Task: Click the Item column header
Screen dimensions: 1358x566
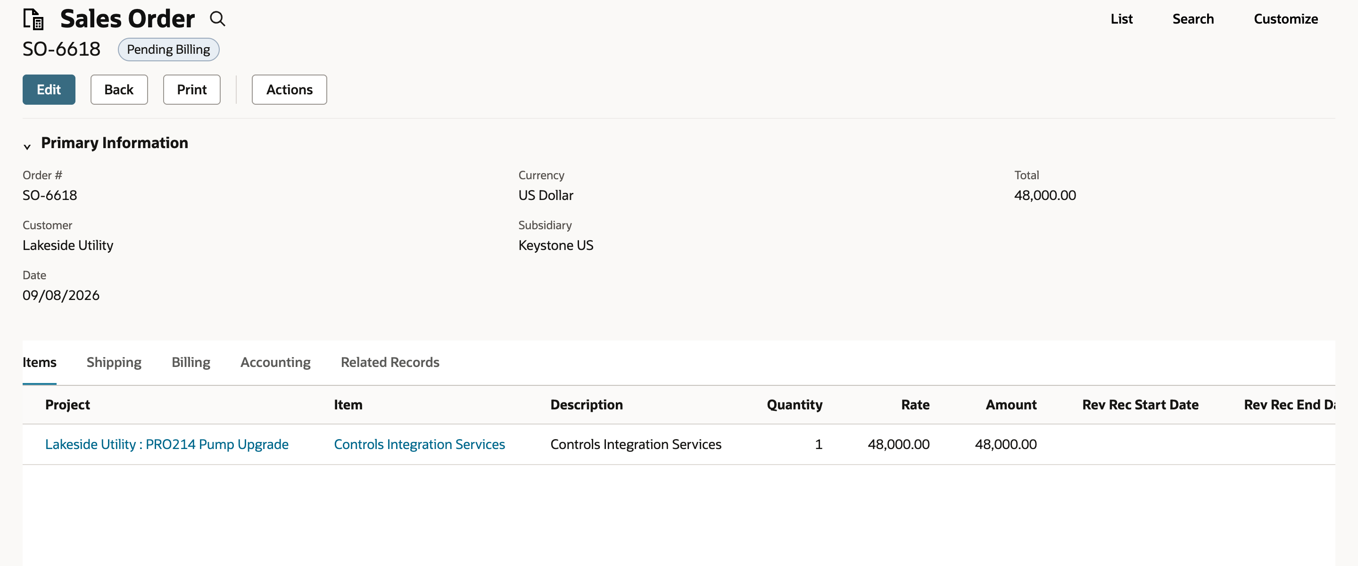Action: 348,405
